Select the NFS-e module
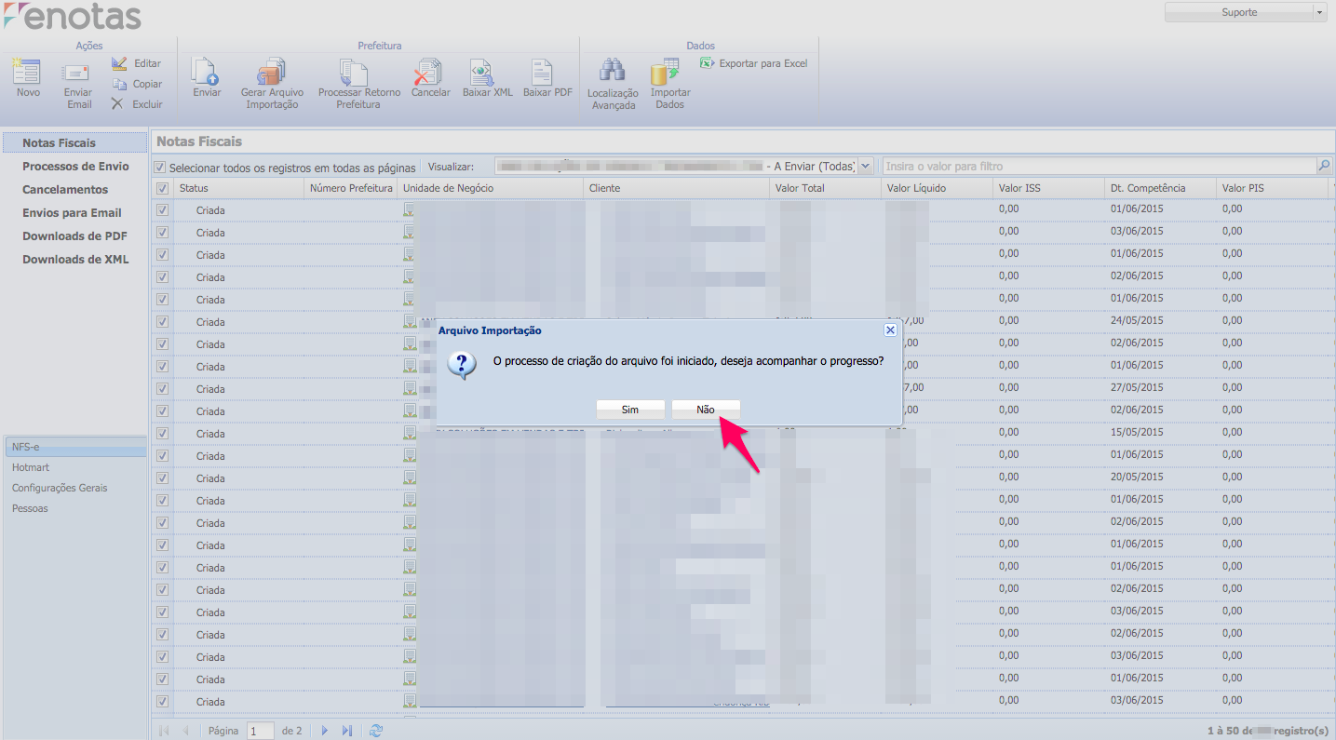 (74, 447)
